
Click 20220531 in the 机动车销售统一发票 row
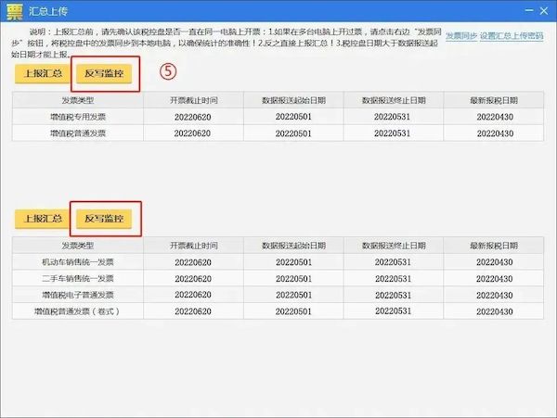point(393,262)
